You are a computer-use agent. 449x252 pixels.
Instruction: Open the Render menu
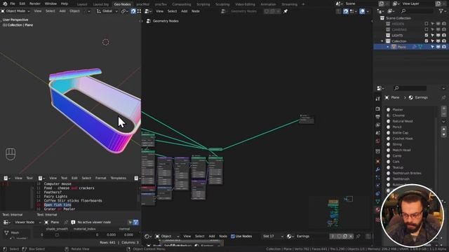tap(35, 3)
